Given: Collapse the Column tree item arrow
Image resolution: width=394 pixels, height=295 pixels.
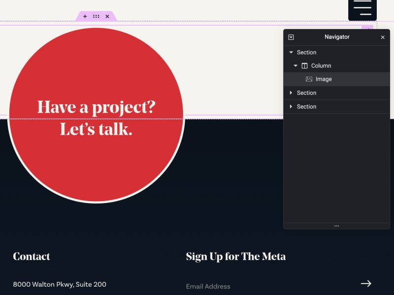Looking at the screenshot, I should (295, 66).
